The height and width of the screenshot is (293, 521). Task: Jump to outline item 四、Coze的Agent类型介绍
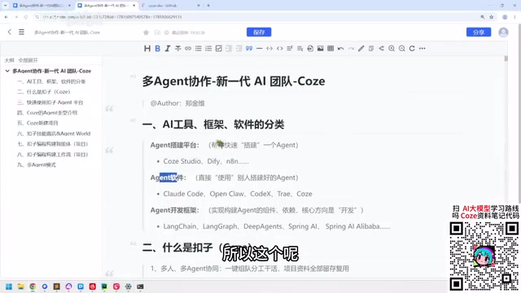tap(47, 112)
